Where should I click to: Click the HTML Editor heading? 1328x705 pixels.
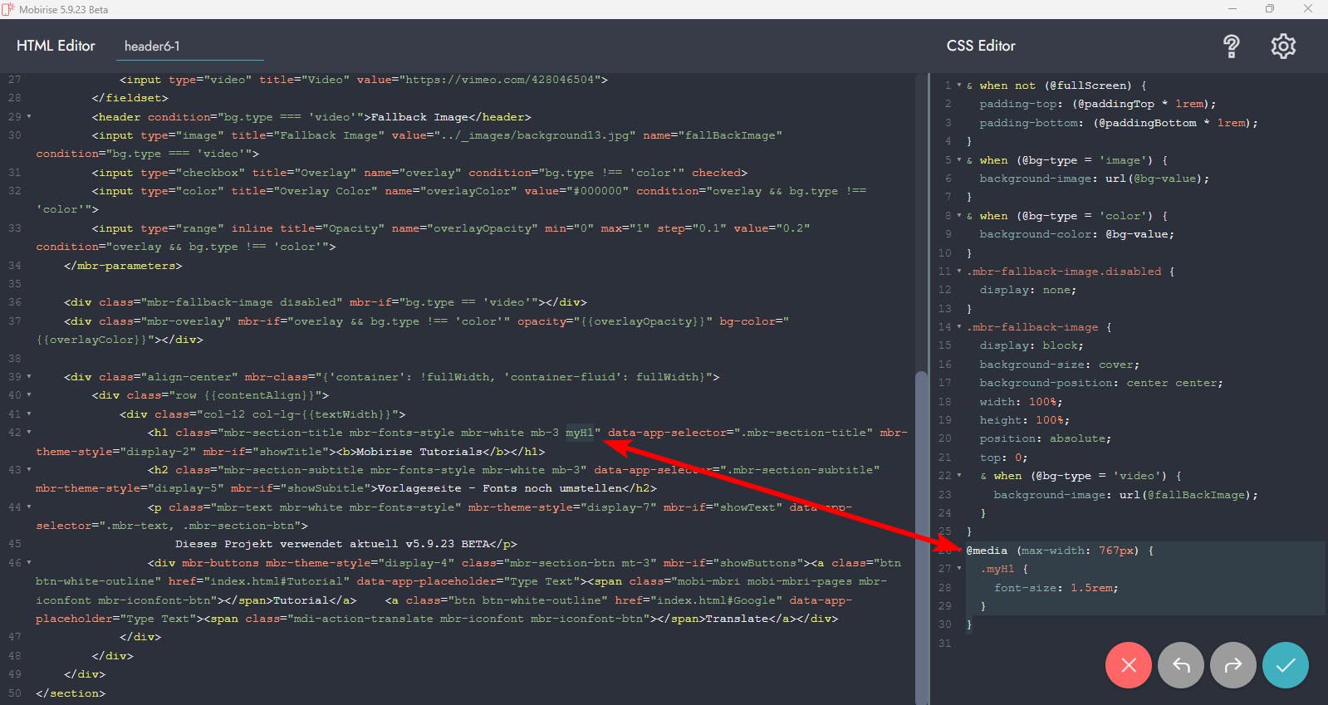(x=56, y=47)
